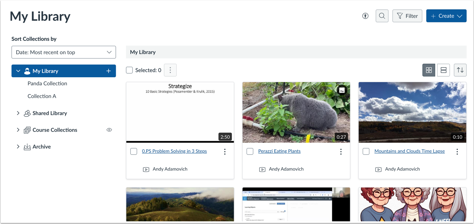Open the clouds time lapse thumbnail
This screenshot has height=224, width=474.
coord(412,112)
